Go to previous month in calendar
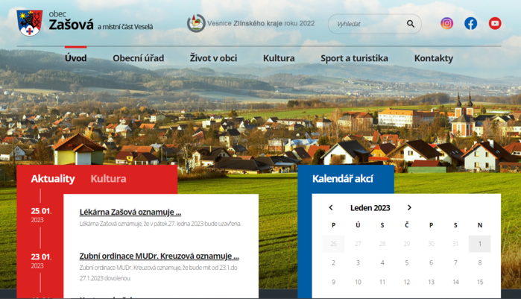521x299 pixels. click(331, 208)
